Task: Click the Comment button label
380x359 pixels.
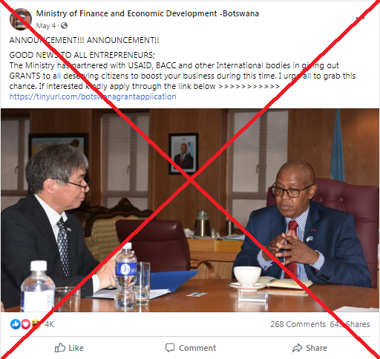Action: click(197, 348)
